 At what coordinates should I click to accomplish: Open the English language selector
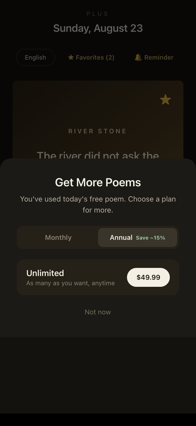point(36,57)
